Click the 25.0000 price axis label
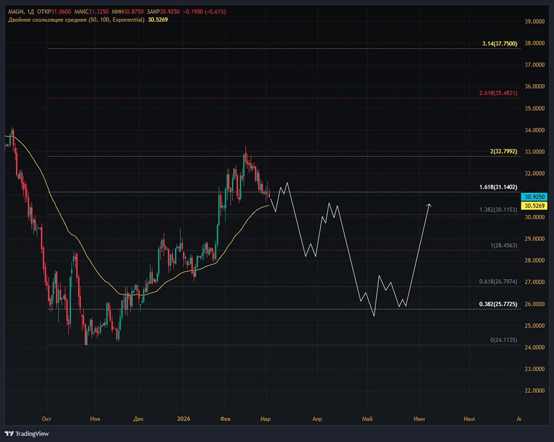 tap(535, 325)
